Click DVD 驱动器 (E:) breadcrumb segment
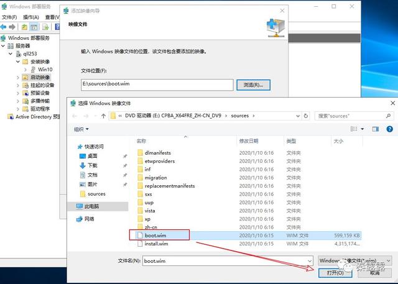This screenshot has width=398, height=284. coord(173,116)
